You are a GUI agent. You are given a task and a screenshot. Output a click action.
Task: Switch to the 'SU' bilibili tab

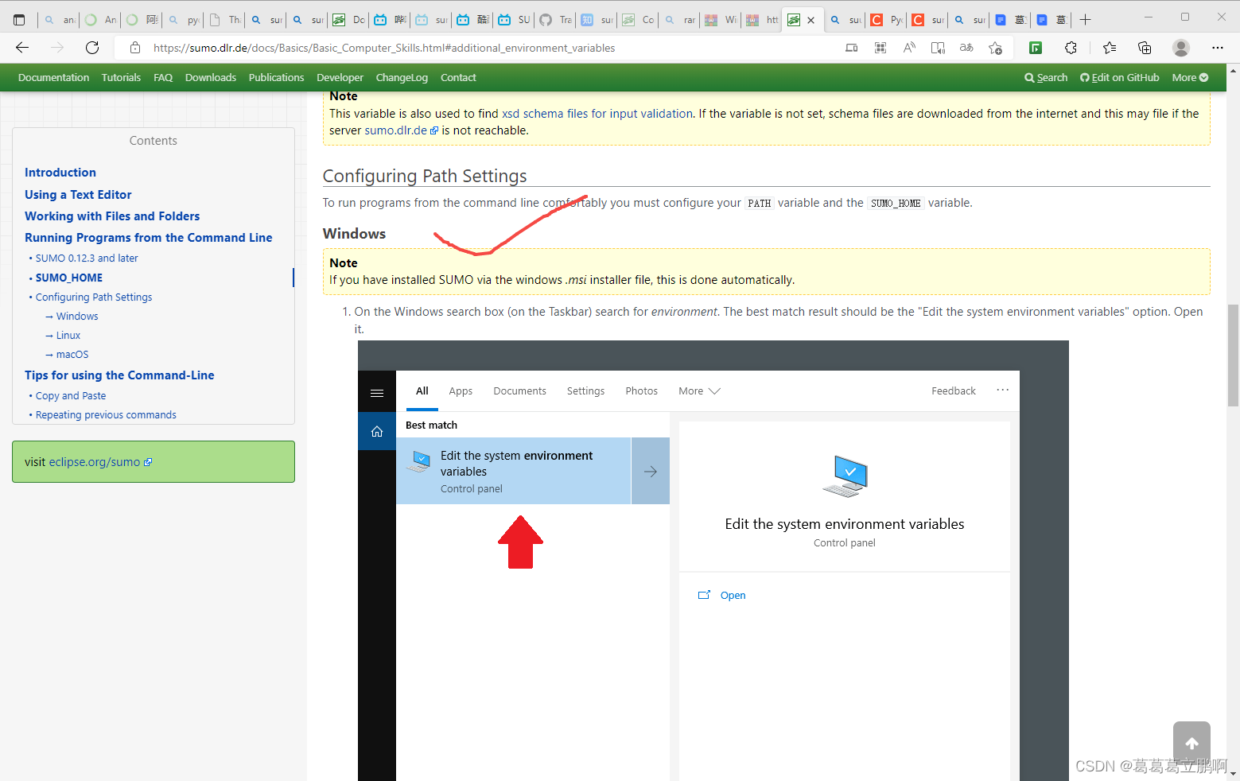[514, 20]
